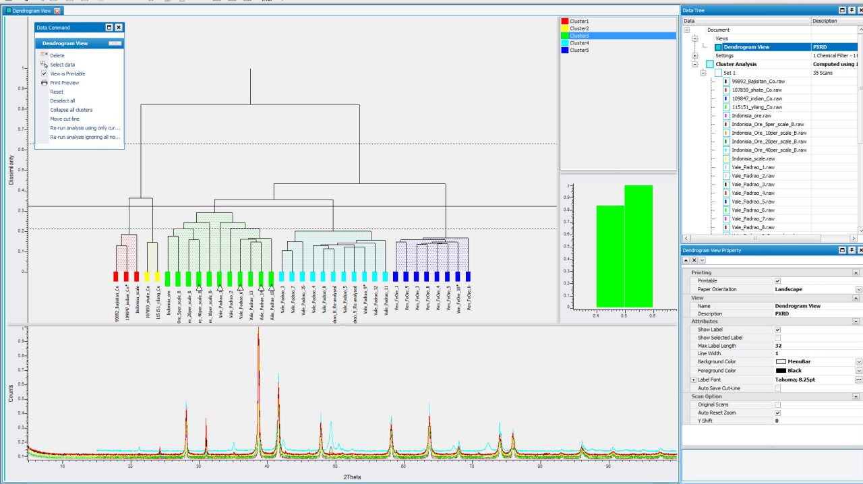Choose Select data in Data Command
The width and height of the screenshot is (863, 484).
coord(62,65)
